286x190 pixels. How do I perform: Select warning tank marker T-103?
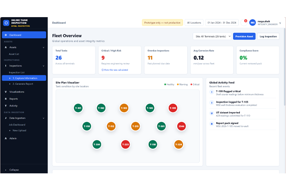(124, 108)
